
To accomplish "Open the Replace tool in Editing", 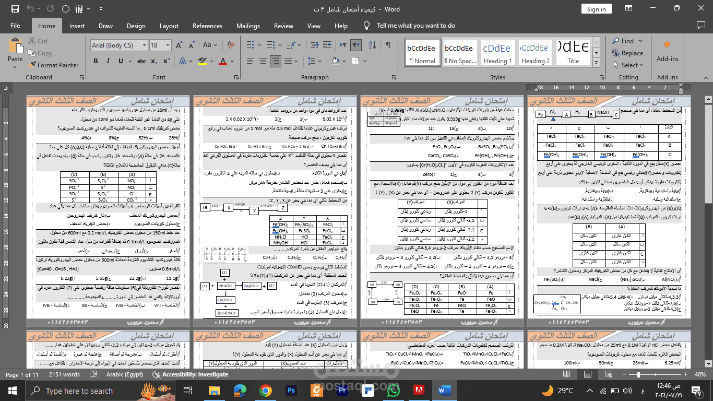I will [x=627, y=53].
